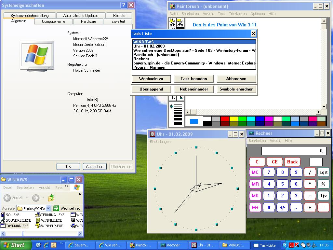
Task: Click the Task beenden button
Action: (x=194, y=79)
